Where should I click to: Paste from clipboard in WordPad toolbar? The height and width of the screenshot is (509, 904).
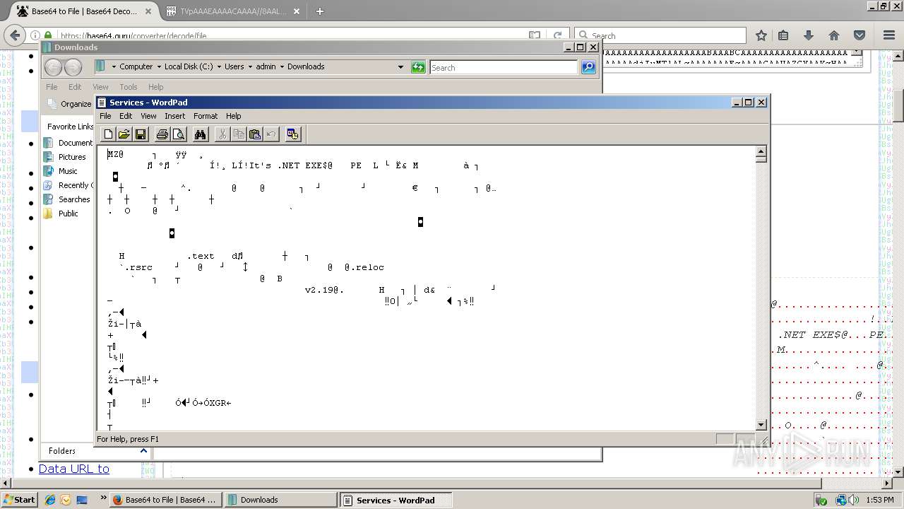[255, 134]
